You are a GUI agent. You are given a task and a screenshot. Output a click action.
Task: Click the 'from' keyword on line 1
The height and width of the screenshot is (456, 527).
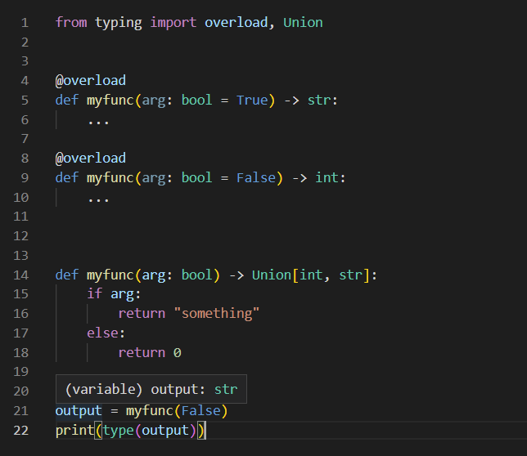(x=71, y=23)
